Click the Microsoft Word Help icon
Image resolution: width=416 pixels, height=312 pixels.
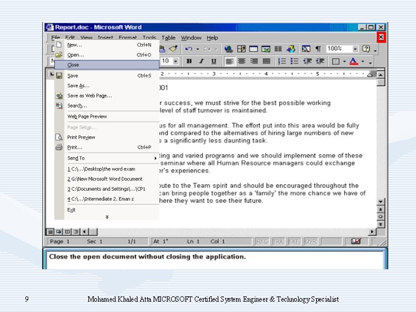[x=366, y=49]
